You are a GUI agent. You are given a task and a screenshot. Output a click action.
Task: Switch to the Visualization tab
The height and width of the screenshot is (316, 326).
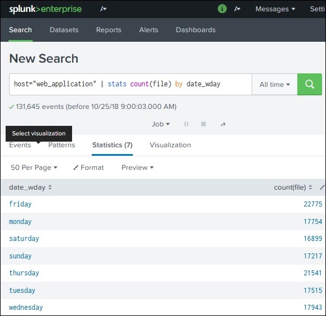click(170, 145)
